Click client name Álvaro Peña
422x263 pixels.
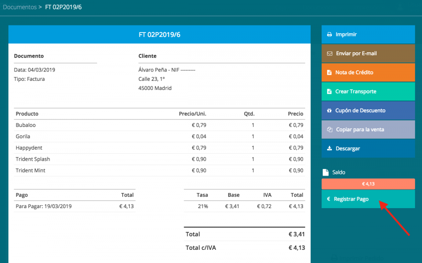154,70
